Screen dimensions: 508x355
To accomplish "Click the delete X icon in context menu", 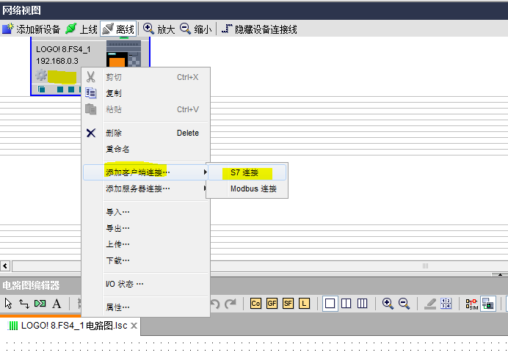I will 91,133.
